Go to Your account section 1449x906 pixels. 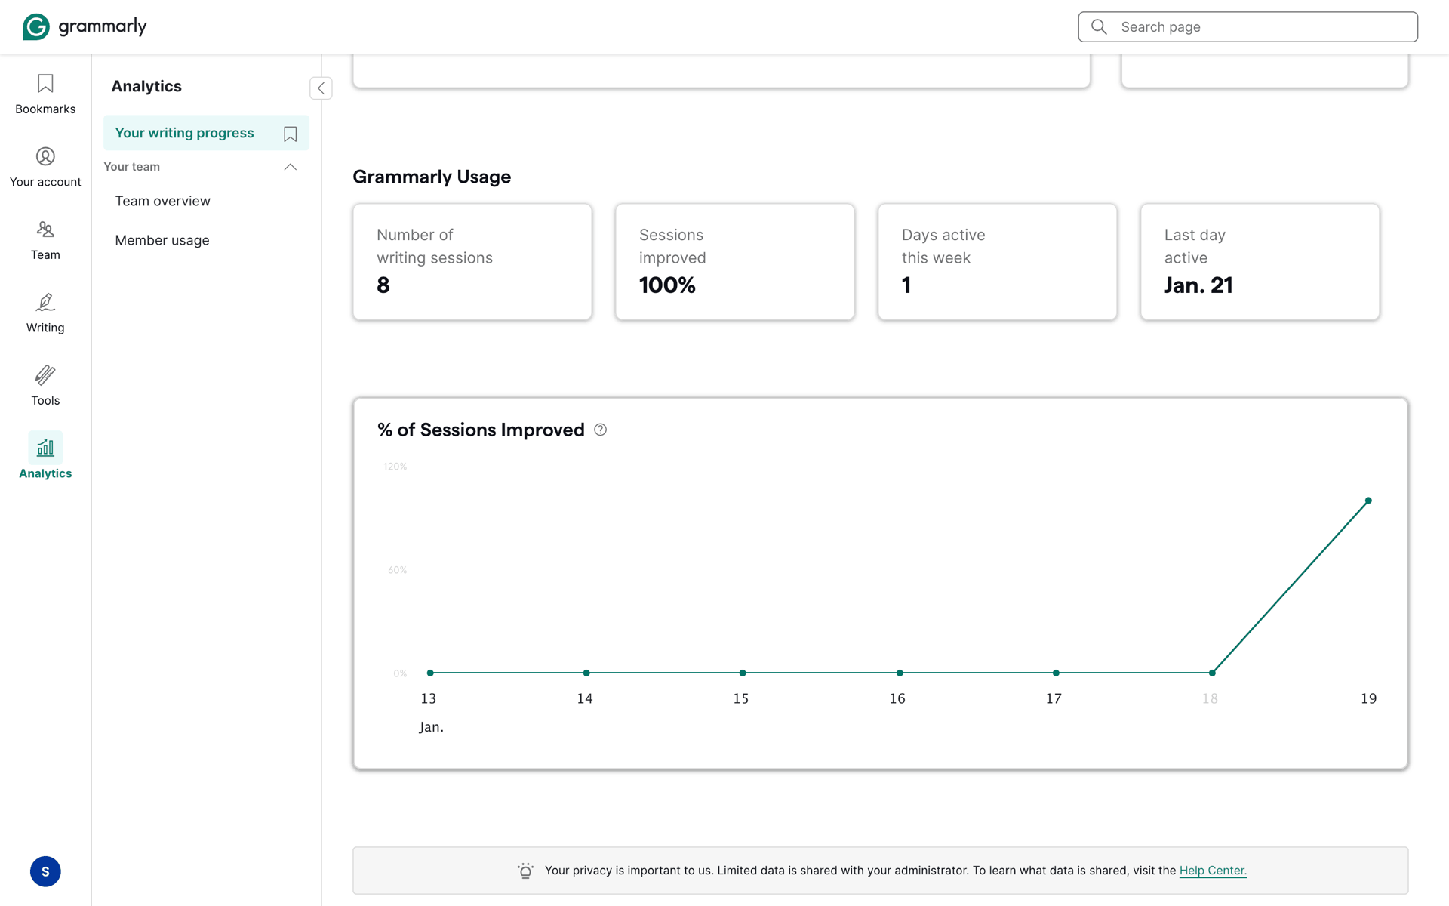click(x=45, y=168)
